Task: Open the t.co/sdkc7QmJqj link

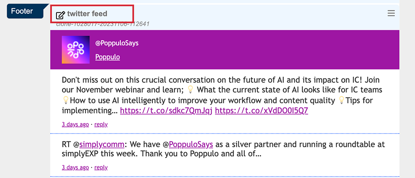Action: [x=166, y=111]
